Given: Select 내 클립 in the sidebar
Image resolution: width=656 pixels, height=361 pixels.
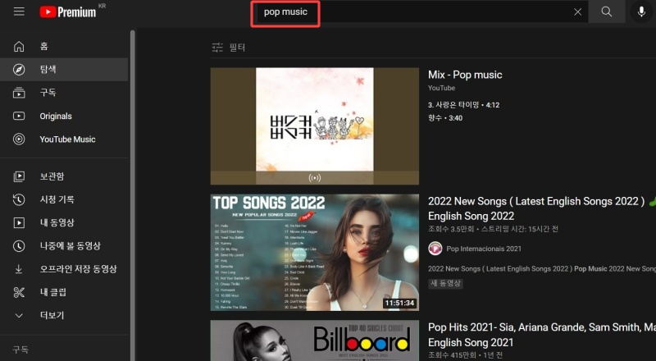Looking at the screenshot, I should (64, 292).
